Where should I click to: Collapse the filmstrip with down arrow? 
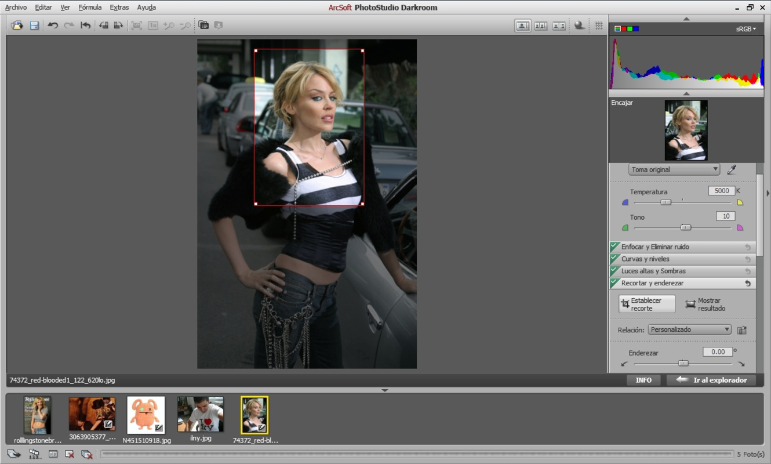click(385, 390)
